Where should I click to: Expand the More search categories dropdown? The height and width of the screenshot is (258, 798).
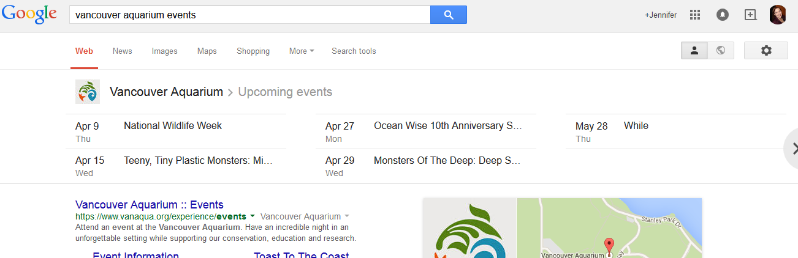coord(301,51)
